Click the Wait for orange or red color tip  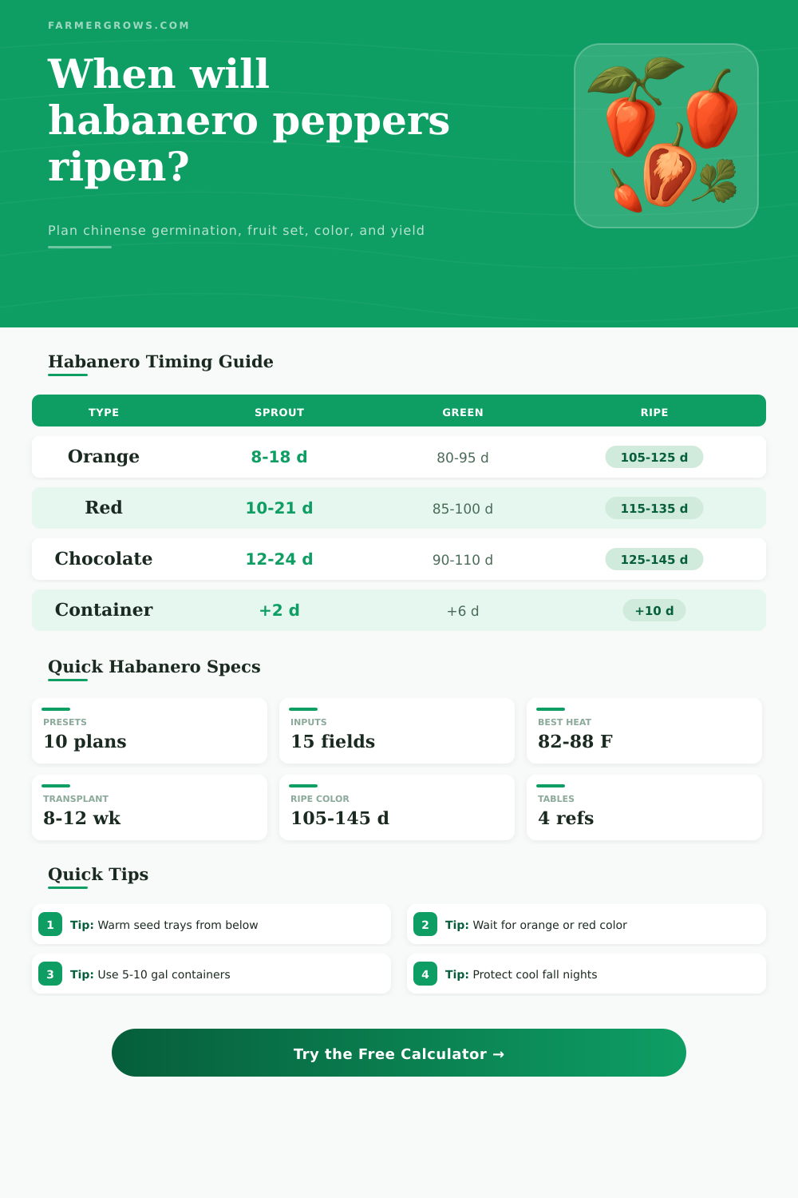pos(587,924)
